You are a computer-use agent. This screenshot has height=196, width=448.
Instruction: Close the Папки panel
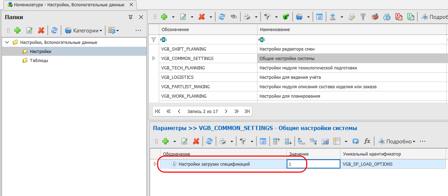[141, 17]
